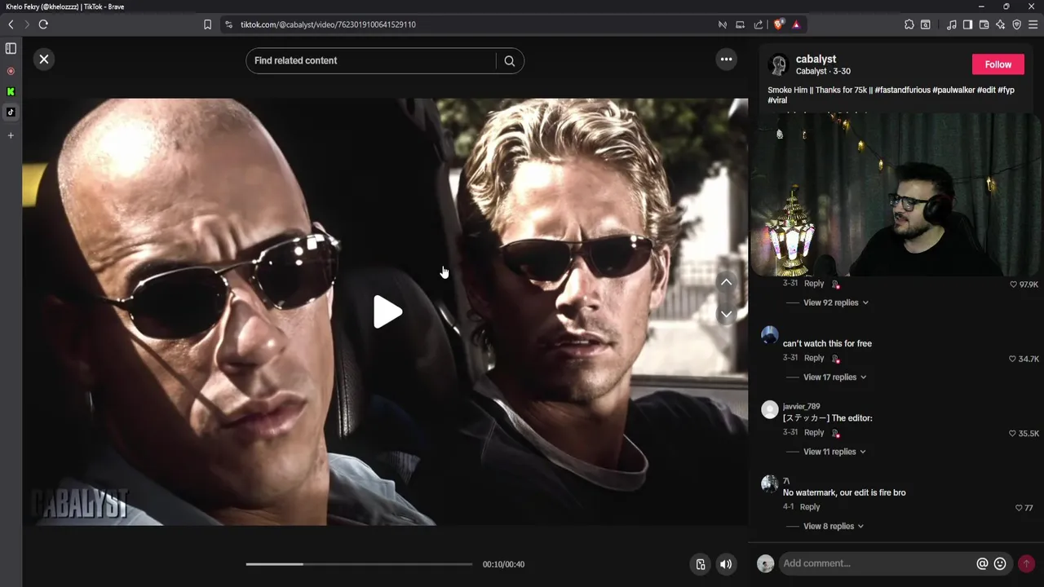Seek on the video progress bar
The image size is (1044, 587).
click(x=359, y=564)
